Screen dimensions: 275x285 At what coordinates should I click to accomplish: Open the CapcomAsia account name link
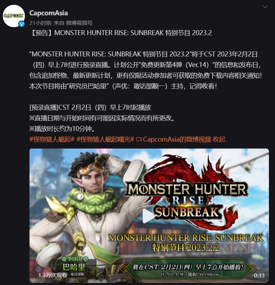point(48,13)
